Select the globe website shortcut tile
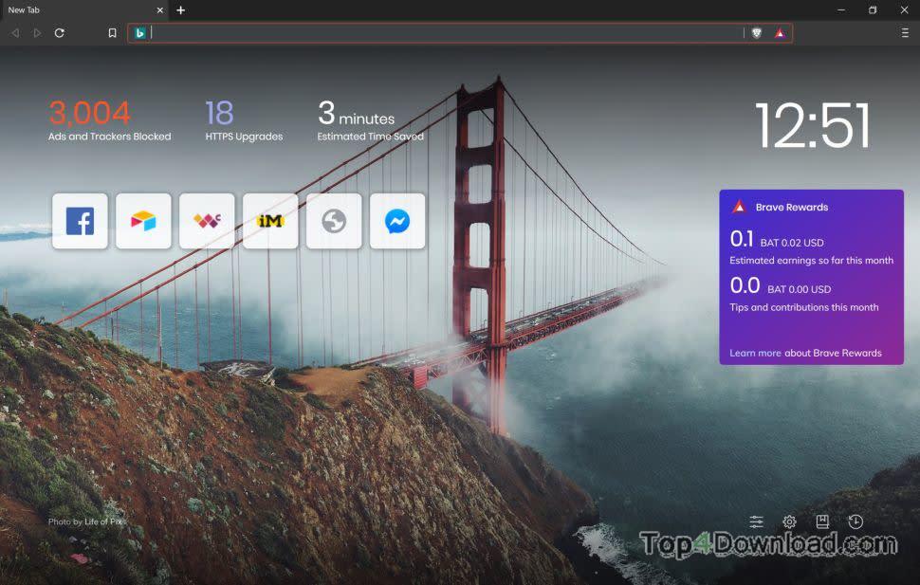The image size is (920, 585). click(334, 220)
